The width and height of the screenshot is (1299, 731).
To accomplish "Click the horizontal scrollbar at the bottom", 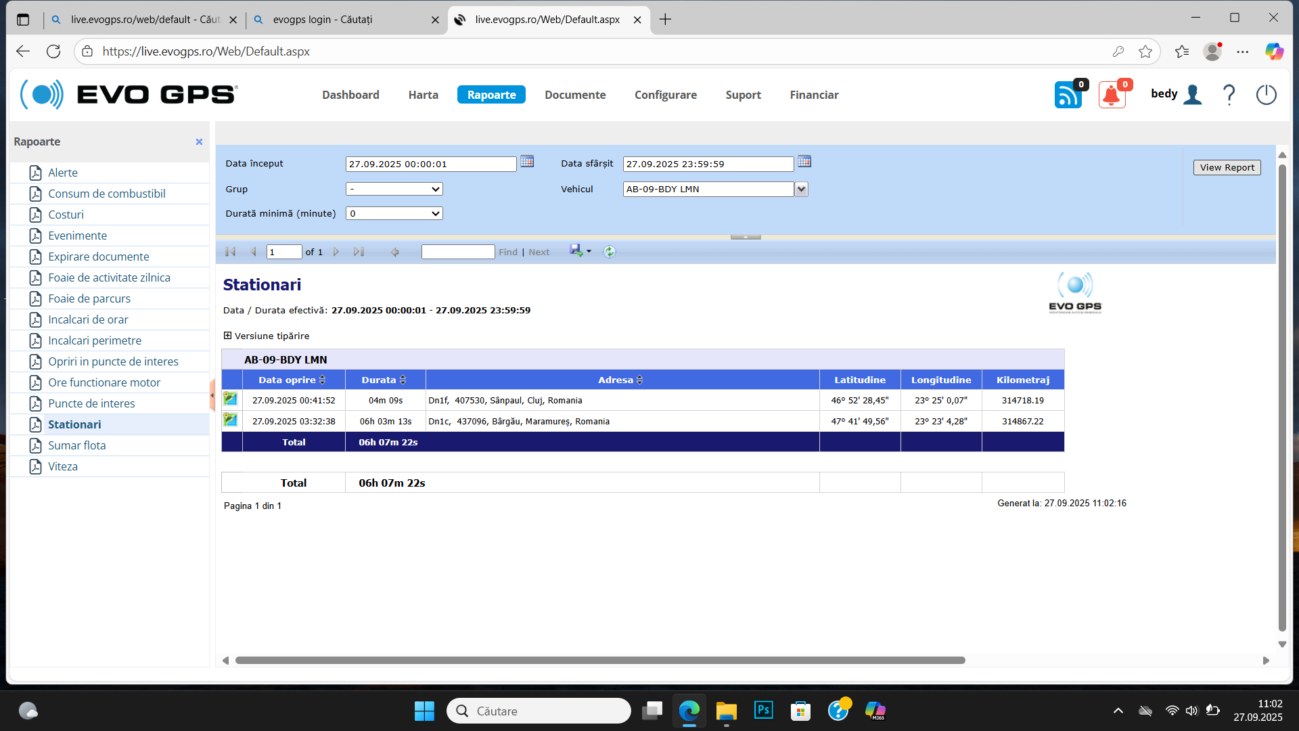I will pos(599,660).
